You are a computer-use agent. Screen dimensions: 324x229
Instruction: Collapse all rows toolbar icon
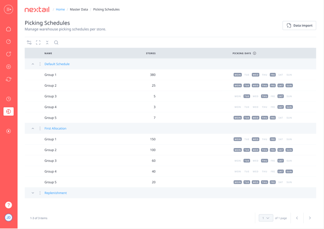point(47,42)
